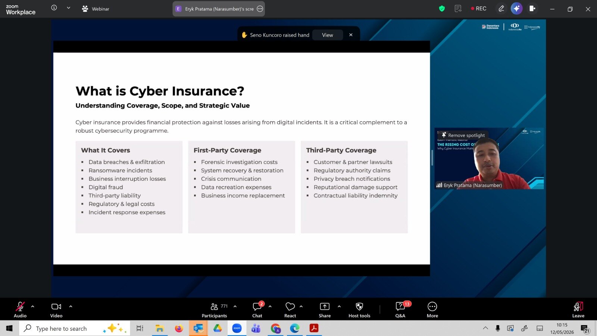Expand the share options arrow

click(339, 307)
